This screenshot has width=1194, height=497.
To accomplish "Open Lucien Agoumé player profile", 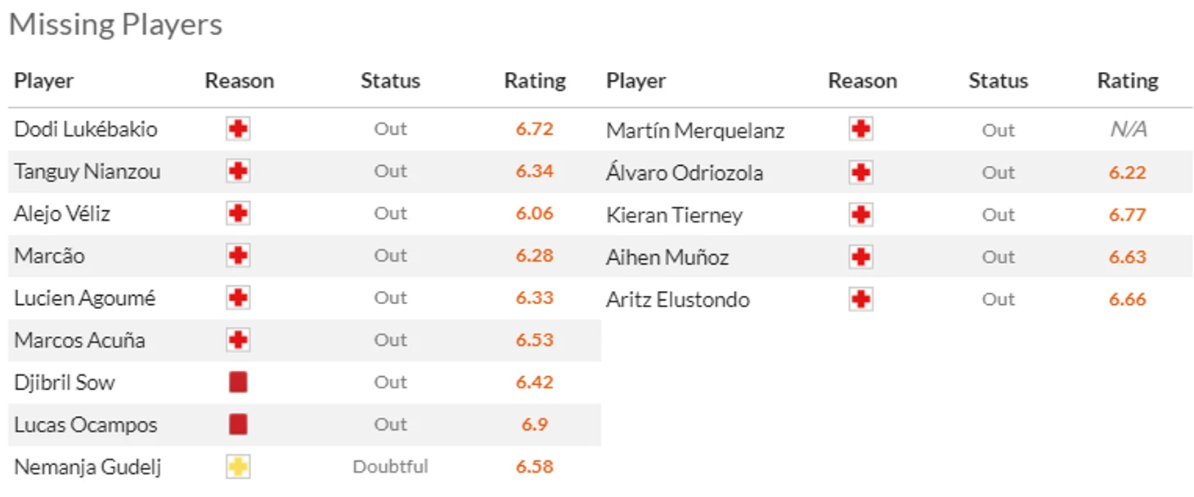I will pyautogui.click(x=84, y=298).
